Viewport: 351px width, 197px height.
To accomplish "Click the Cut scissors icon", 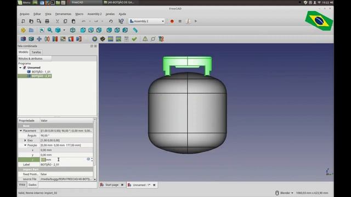I will (x=57, y=21).
